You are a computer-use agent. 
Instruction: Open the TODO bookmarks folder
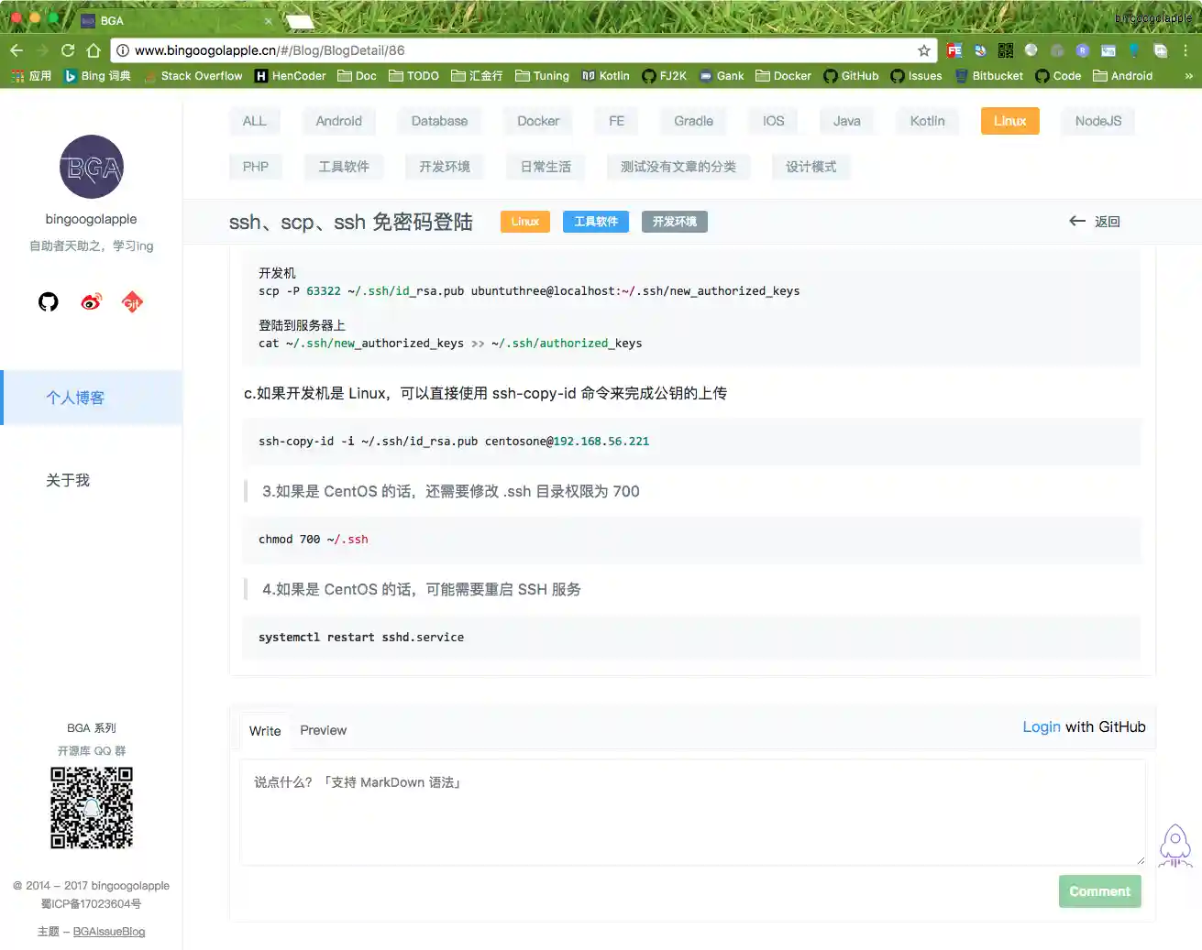tap(414, 75)
